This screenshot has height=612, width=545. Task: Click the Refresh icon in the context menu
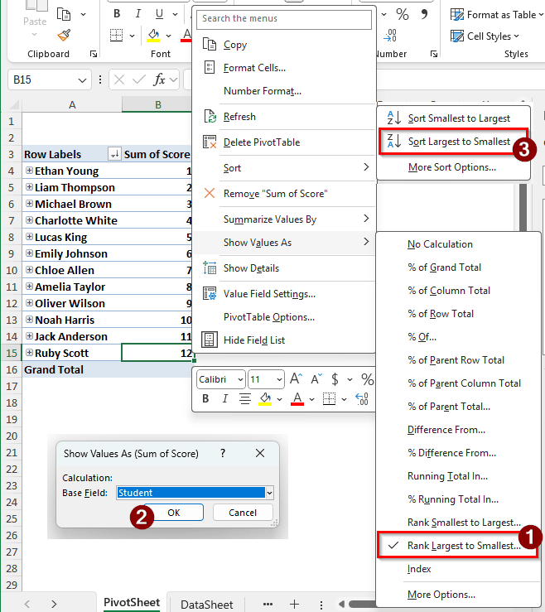(x=209, y=117)
